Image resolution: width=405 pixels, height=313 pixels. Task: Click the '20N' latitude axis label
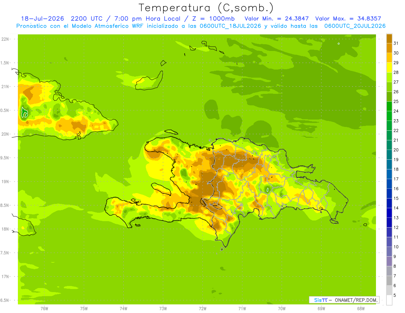(x=5, y=134)
